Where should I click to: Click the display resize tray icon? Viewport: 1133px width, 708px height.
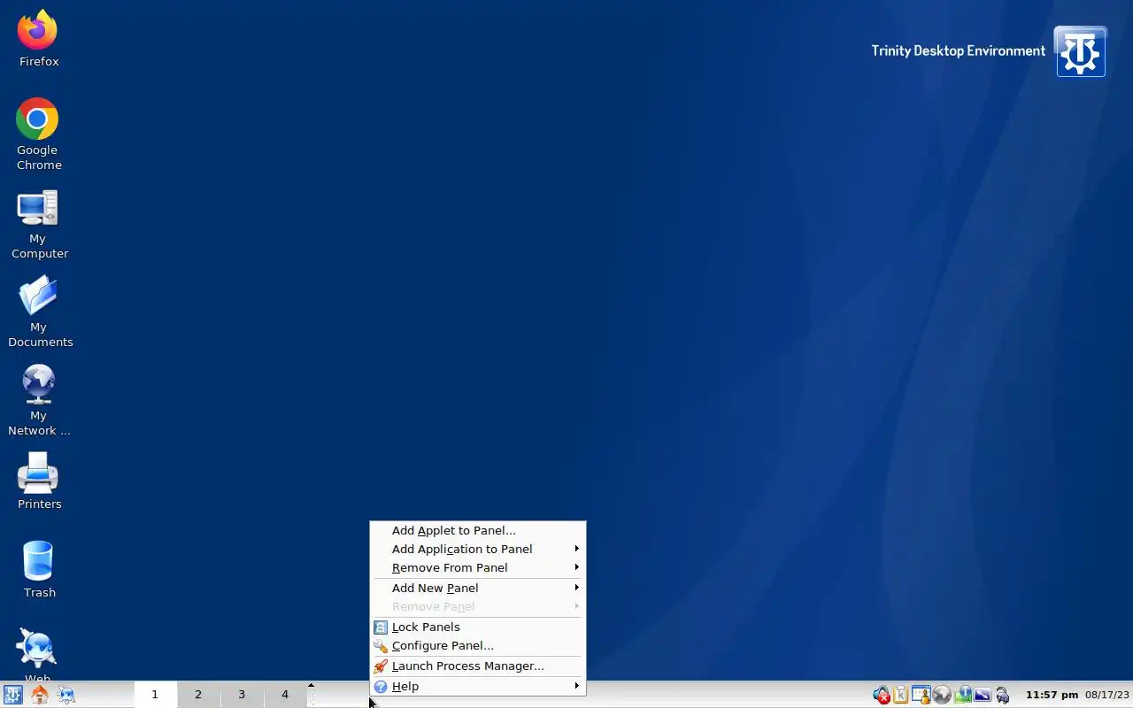[983, 695]
